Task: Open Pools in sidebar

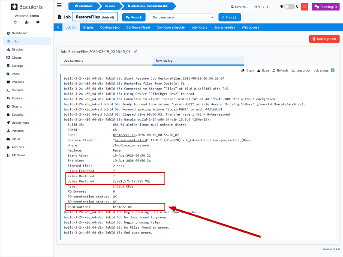Action: pos(27,74)
